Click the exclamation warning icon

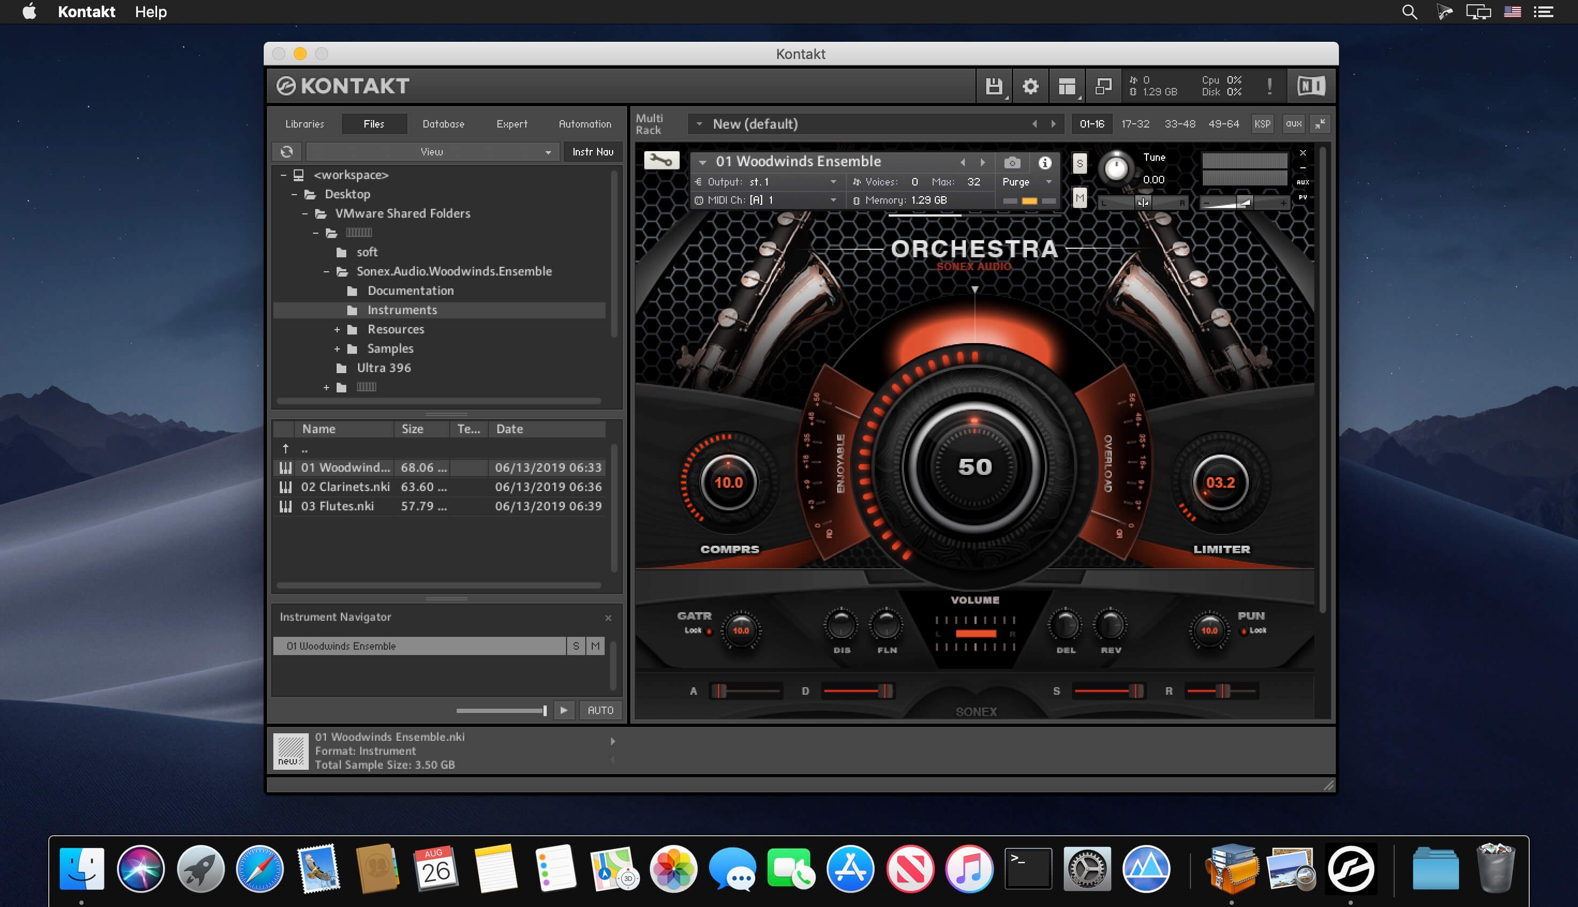click(x=1269, y=86)
